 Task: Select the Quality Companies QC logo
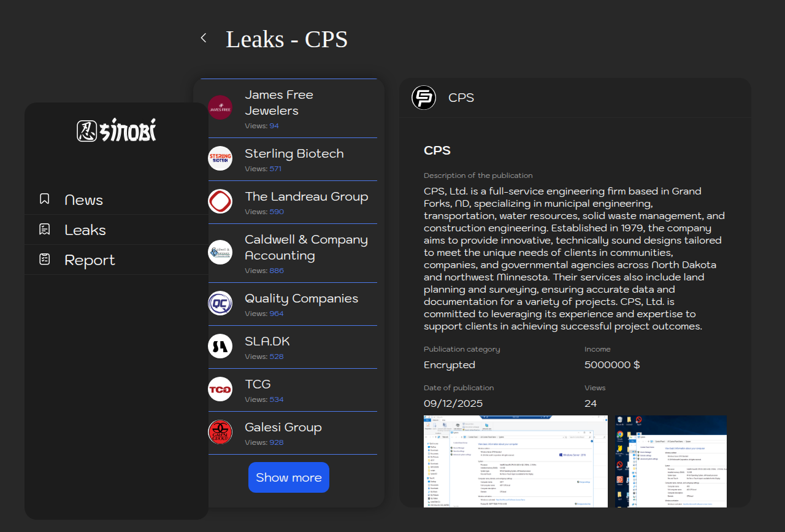tap(220, 303)
